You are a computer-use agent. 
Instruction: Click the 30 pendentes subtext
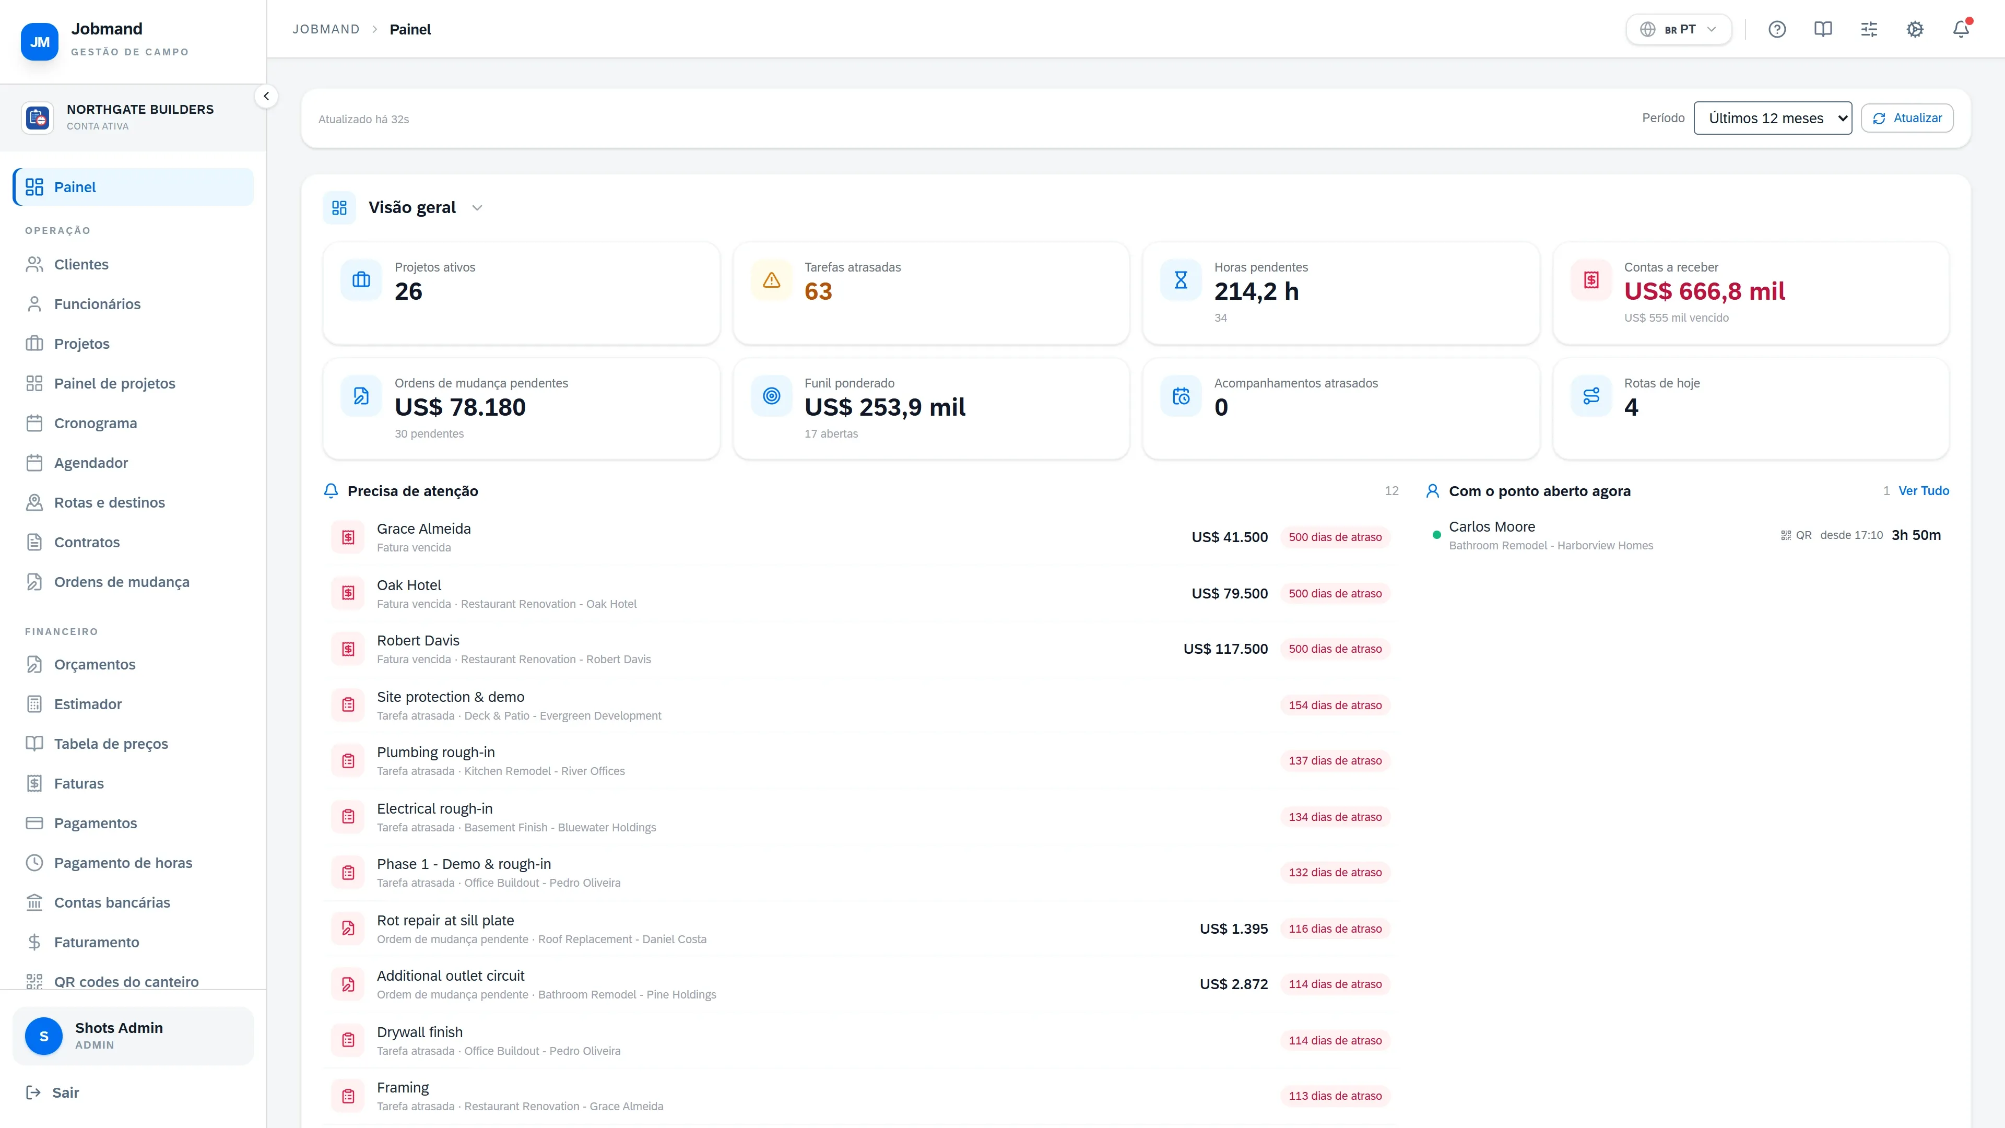pos(429,433)
